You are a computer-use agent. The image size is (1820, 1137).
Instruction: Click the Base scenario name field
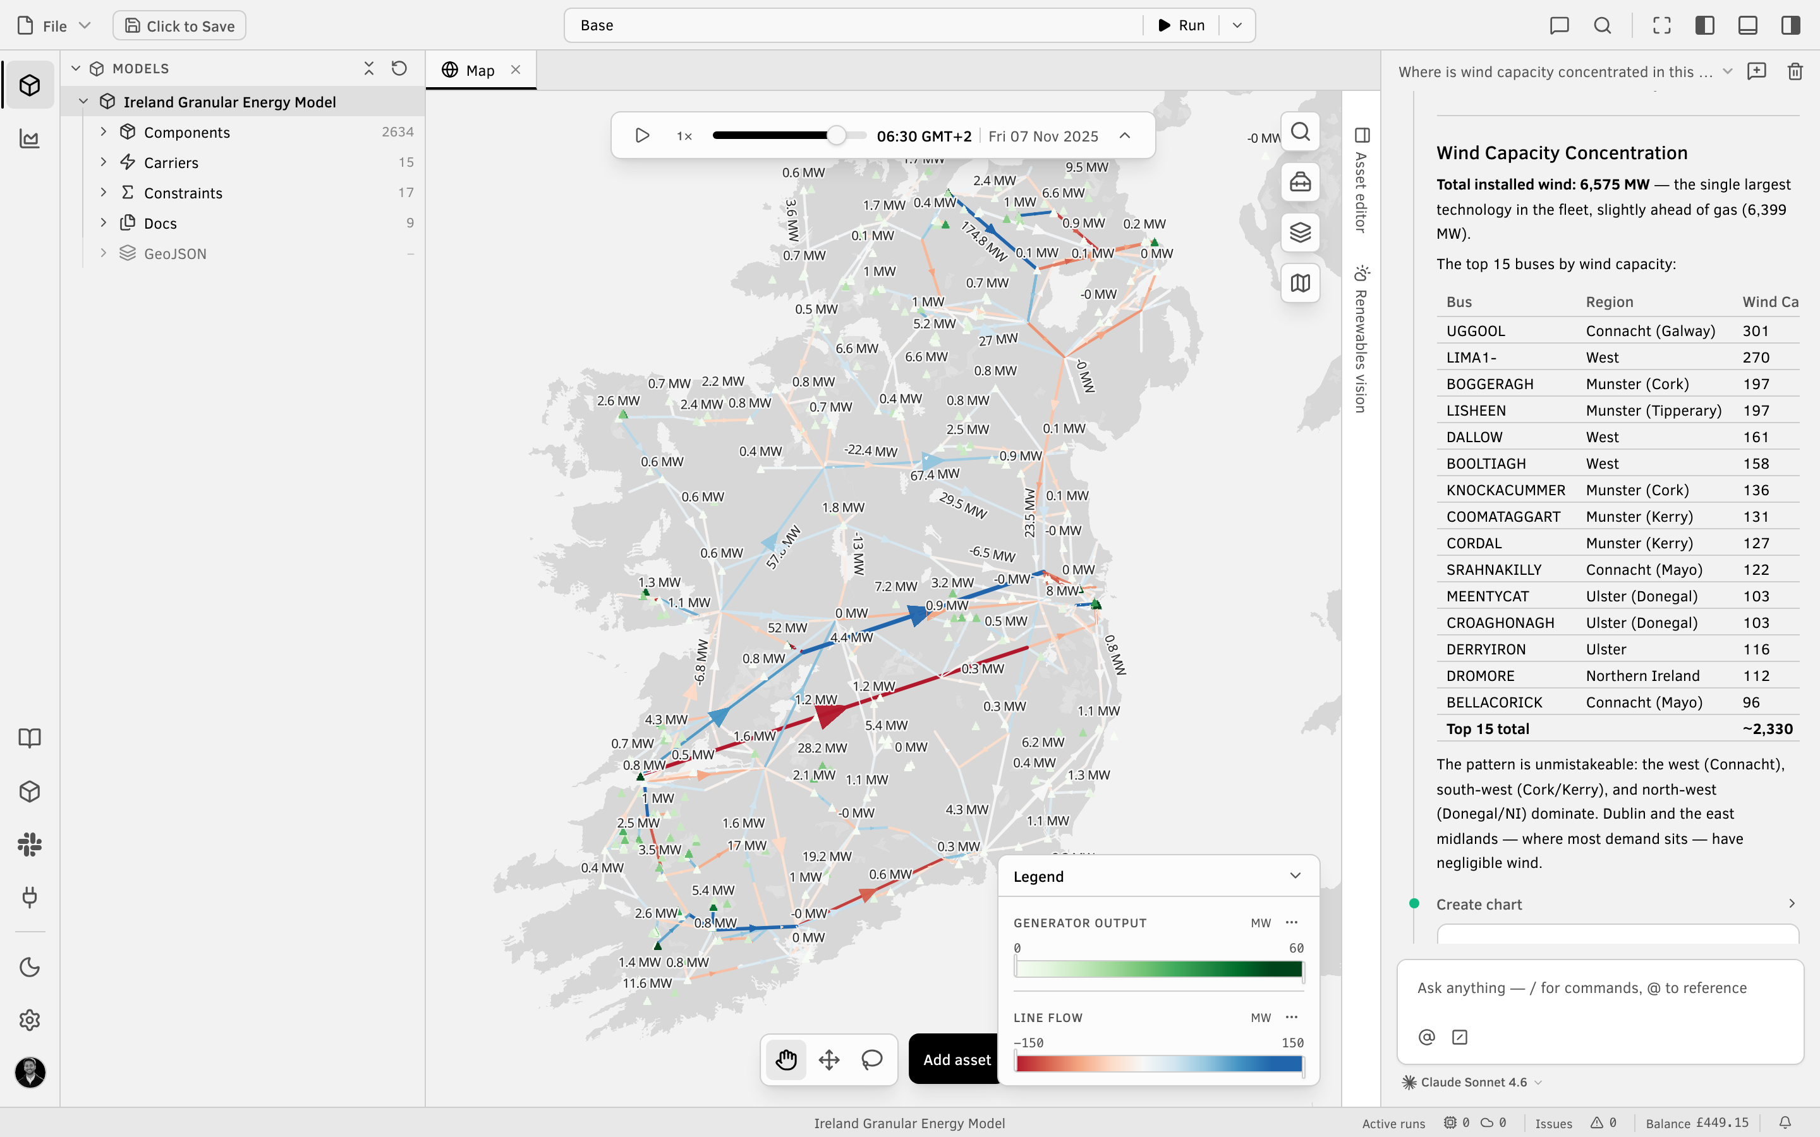click(x=854, y=25)
